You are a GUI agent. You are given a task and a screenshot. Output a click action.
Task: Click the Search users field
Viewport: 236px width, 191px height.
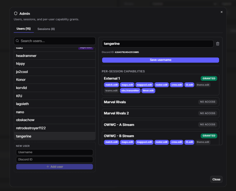(x=55, y=41)
